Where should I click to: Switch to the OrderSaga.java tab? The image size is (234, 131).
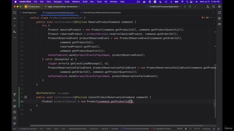click(28, 13)
